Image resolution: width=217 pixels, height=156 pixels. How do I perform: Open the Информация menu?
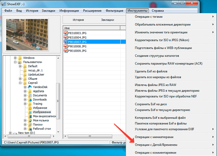tap(69, 11)
